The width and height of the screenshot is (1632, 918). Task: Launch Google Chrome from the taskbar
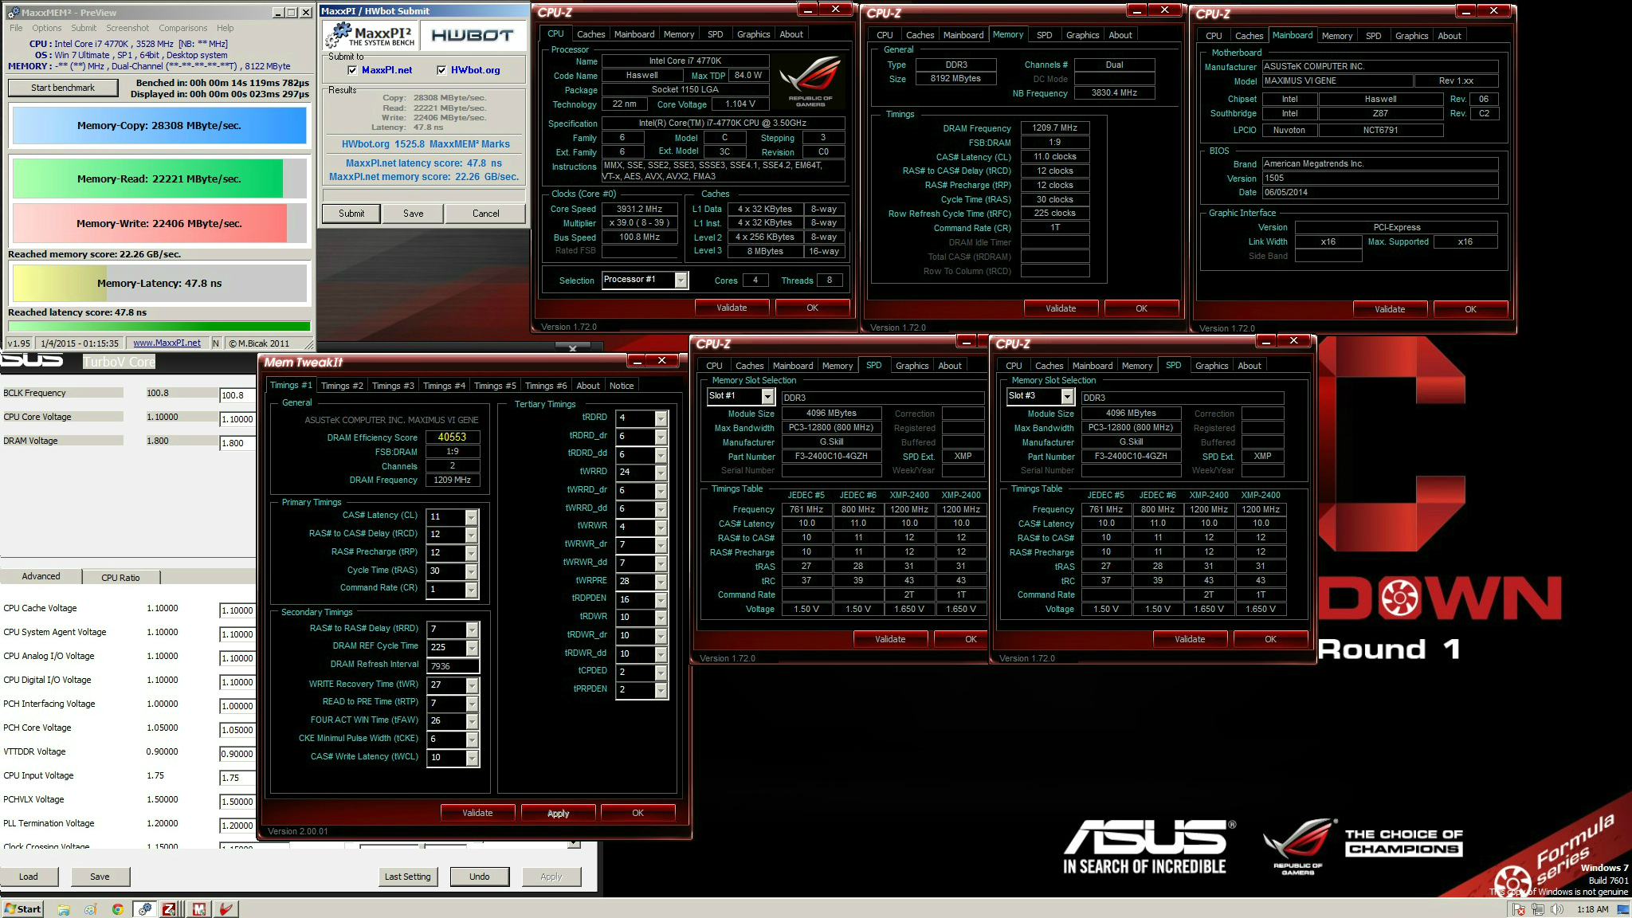coord(118,909)
